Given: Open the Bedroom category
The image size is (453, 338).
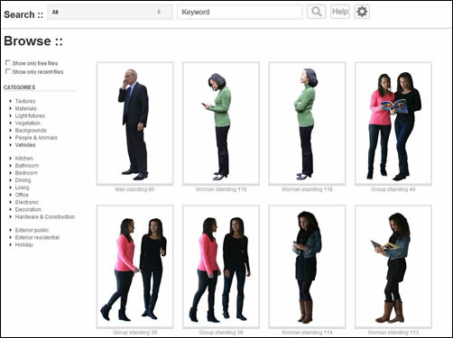Looking at the screenshot, I should (x=26, y=173).
